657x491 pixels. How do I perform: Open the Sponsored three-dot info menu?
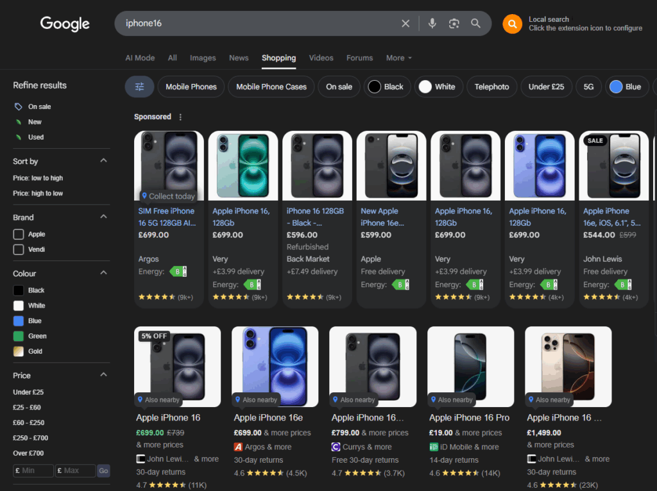pyautogui.click(x=180, y=117)
